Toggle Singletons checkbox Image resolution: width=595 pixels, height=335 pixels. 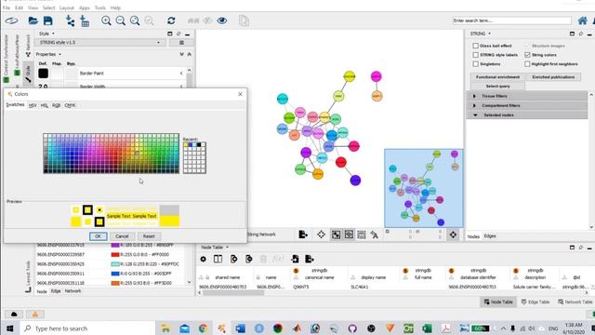475,64
